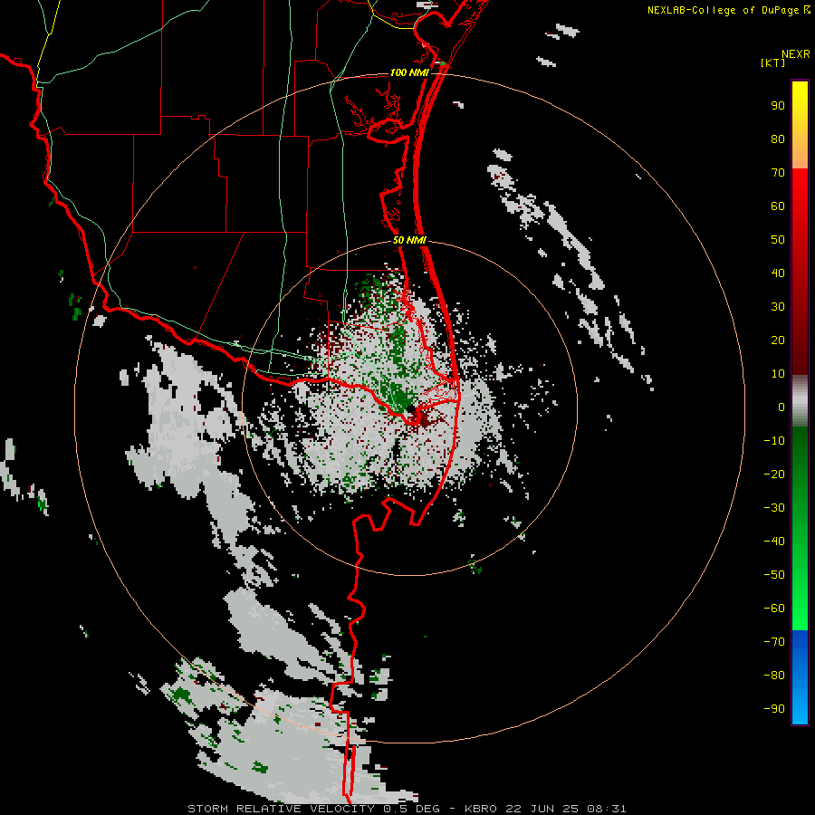This screenshot has width=815, height=815.
Task: Click the -90 value on velocity scale
Action: click(x=774, y=709)
